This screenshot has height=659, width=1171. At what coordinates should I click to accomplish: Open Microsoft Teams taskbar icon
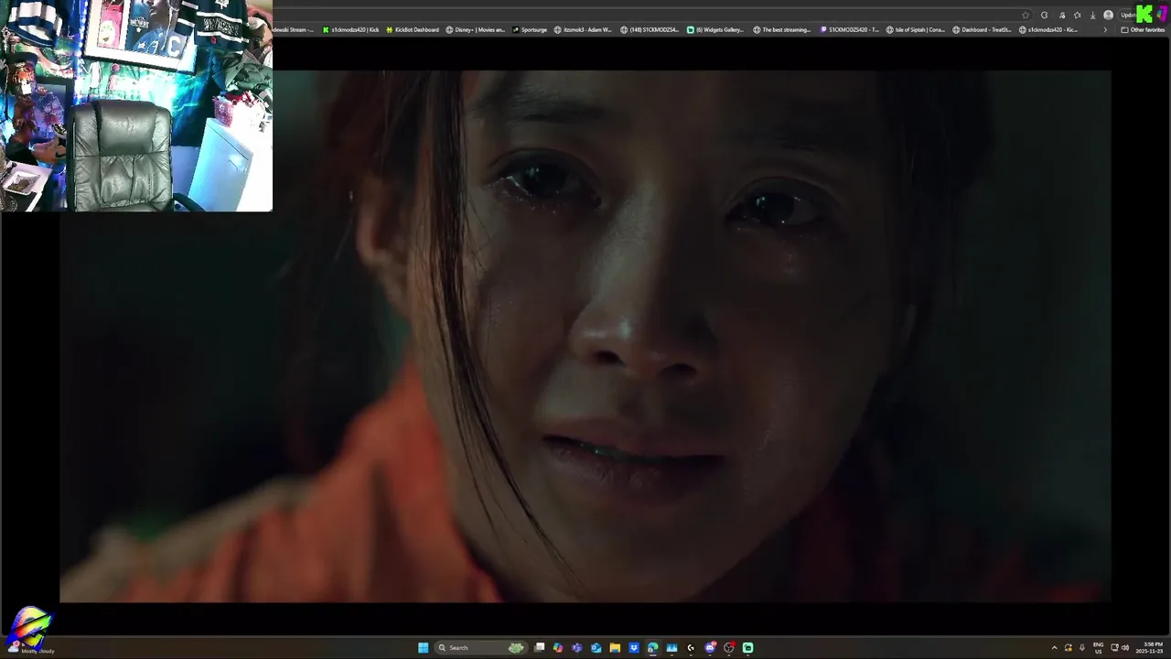pos(576,647)
